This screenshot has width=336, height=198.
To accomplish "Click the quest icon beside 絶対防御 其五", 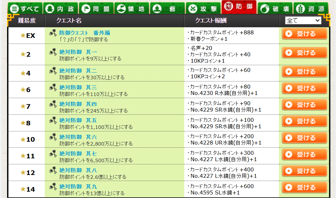I will click(x=53, y=120).
